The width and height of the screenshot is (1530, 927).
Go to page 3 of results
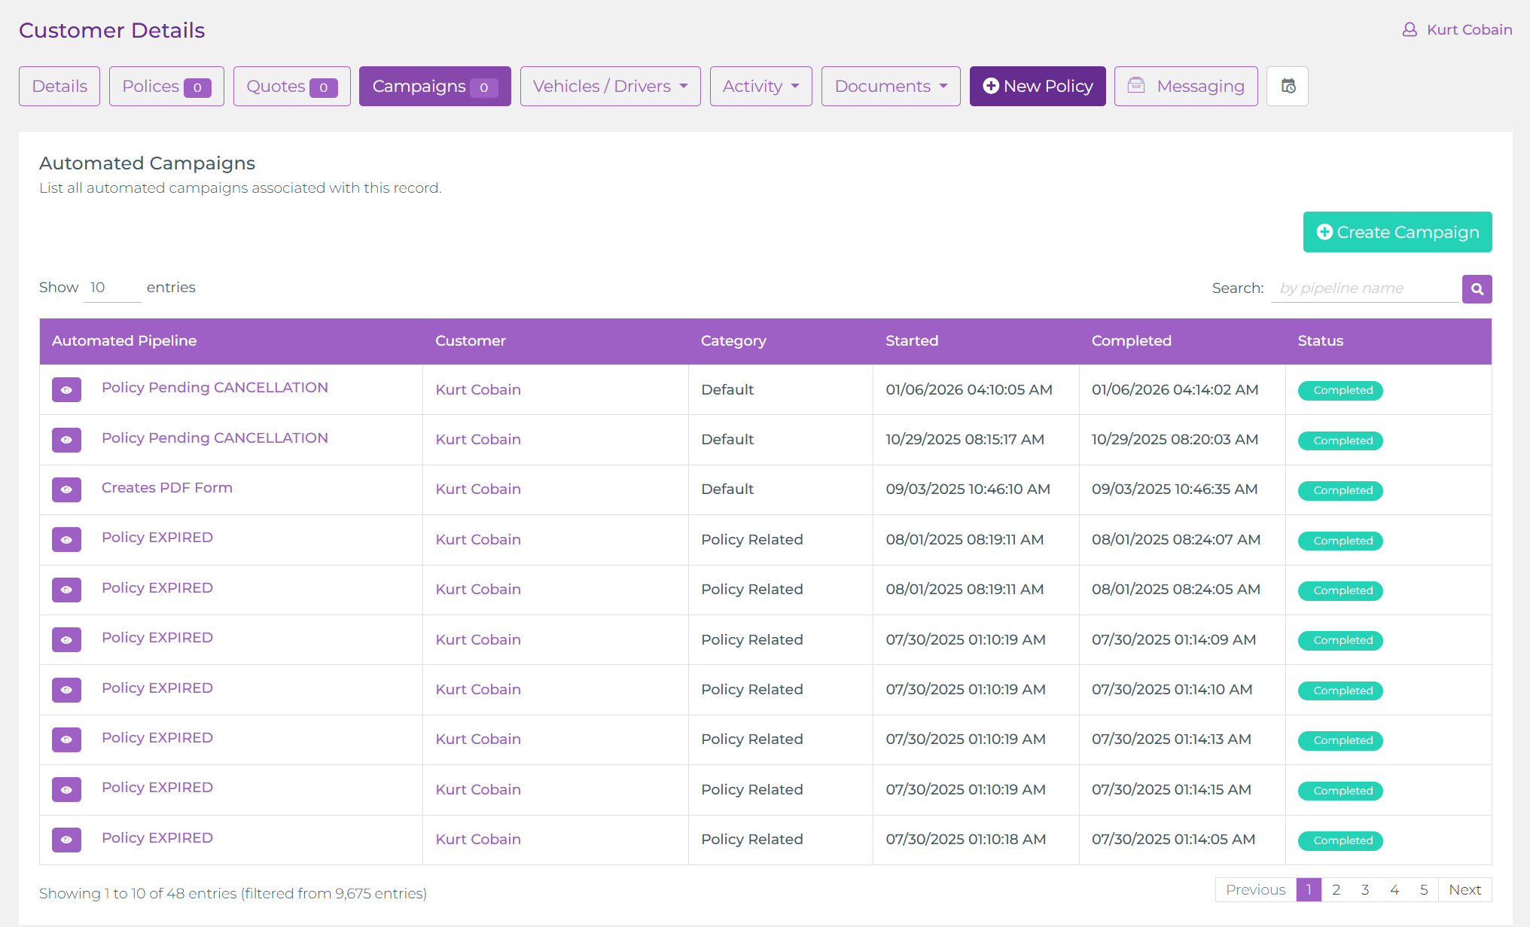point(1364,890)
